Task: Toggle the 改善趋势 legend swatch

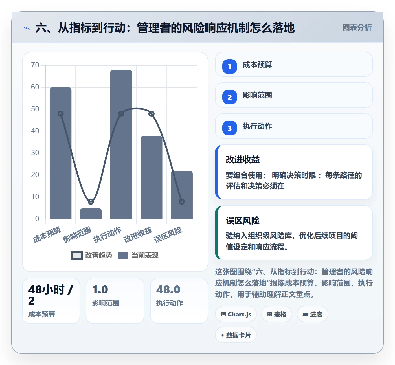Action: [x=76, y=256]
